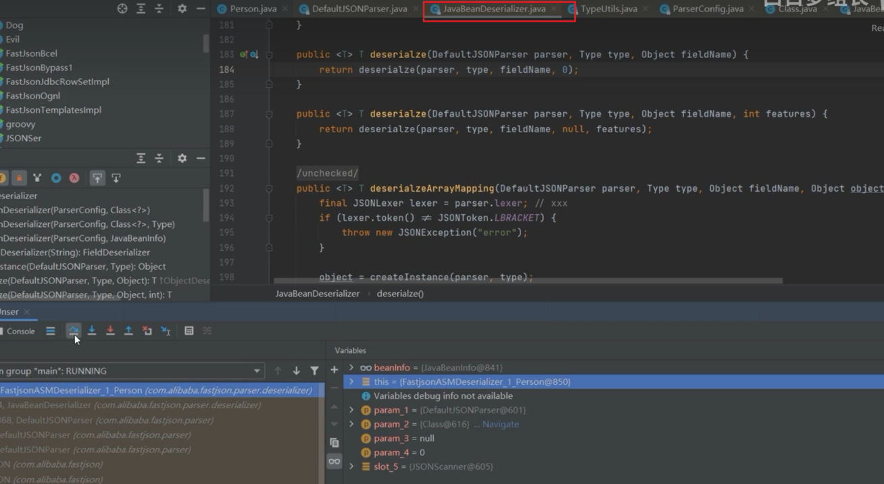Select previous frame up arrow
Screen dimensions: 884x484
(278, 371)
